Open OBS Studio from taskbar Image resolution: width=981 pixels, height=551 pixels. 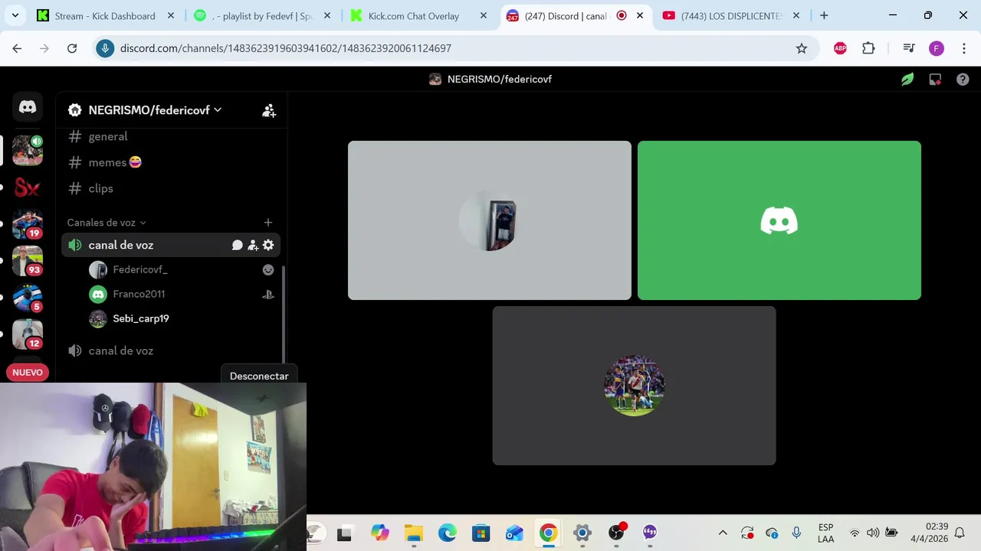pyautogui.click(x=616, y=533)
